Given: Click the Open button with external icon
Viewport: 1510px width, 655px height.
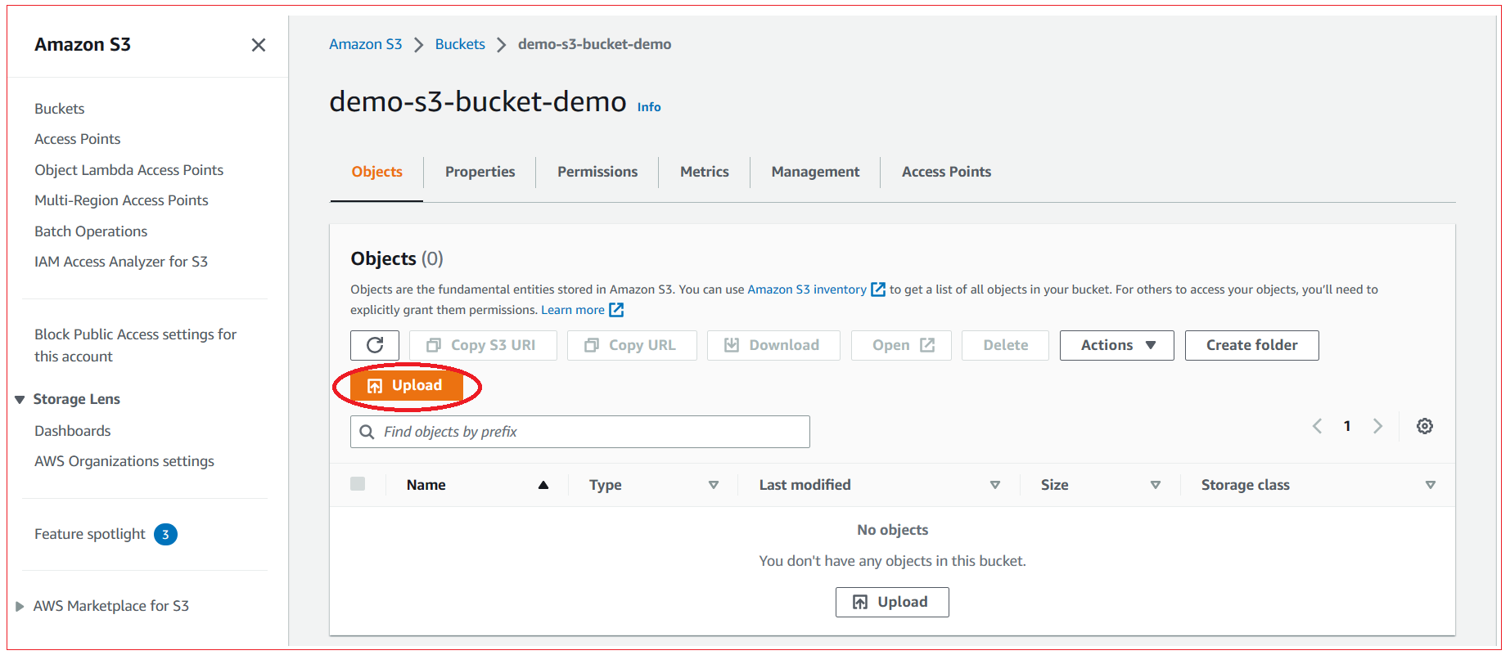Looking at the screenshot, I should pos(901,345).
